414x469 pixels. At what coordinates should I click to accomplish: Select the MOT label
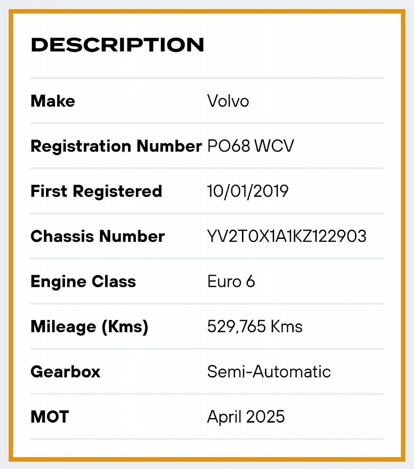coord(50,417)
